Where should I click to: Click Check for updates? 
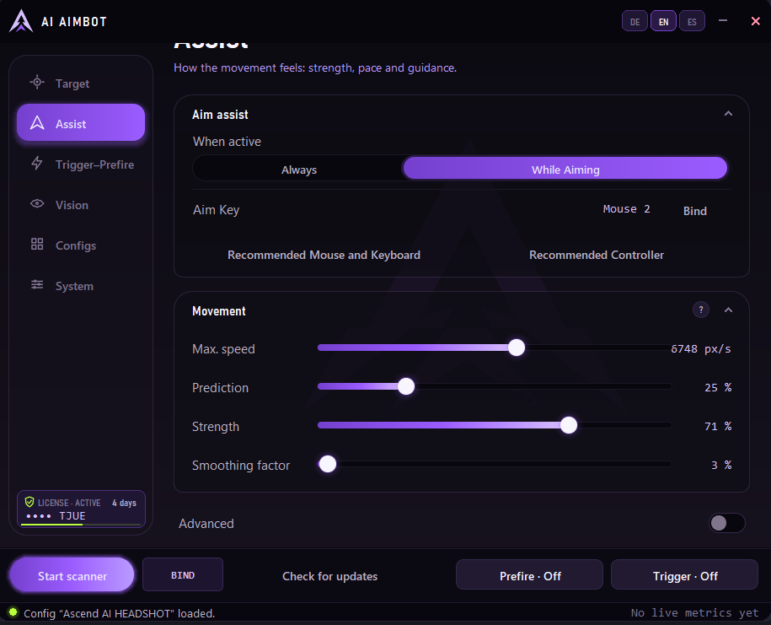[330, 576]
